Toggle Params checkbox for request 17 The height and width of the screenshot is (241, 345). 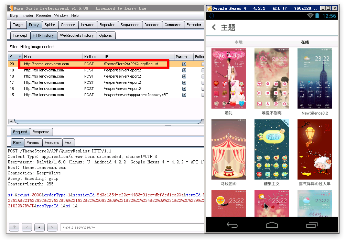(184, 82)
